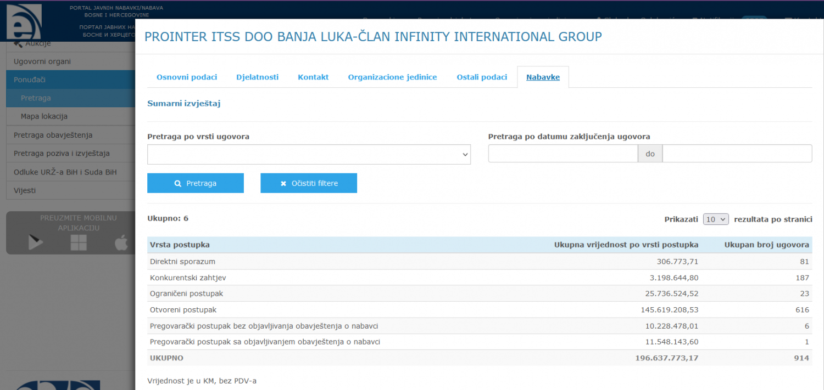Click the Sumarni izvještaj heading
Image resolution: width=824 pixels, height=390 pixels.
(x=184, y=103)
